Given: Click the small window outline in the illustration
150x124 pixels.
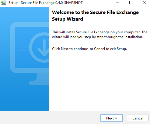Looking at the screenshot, I should (24, 55).
